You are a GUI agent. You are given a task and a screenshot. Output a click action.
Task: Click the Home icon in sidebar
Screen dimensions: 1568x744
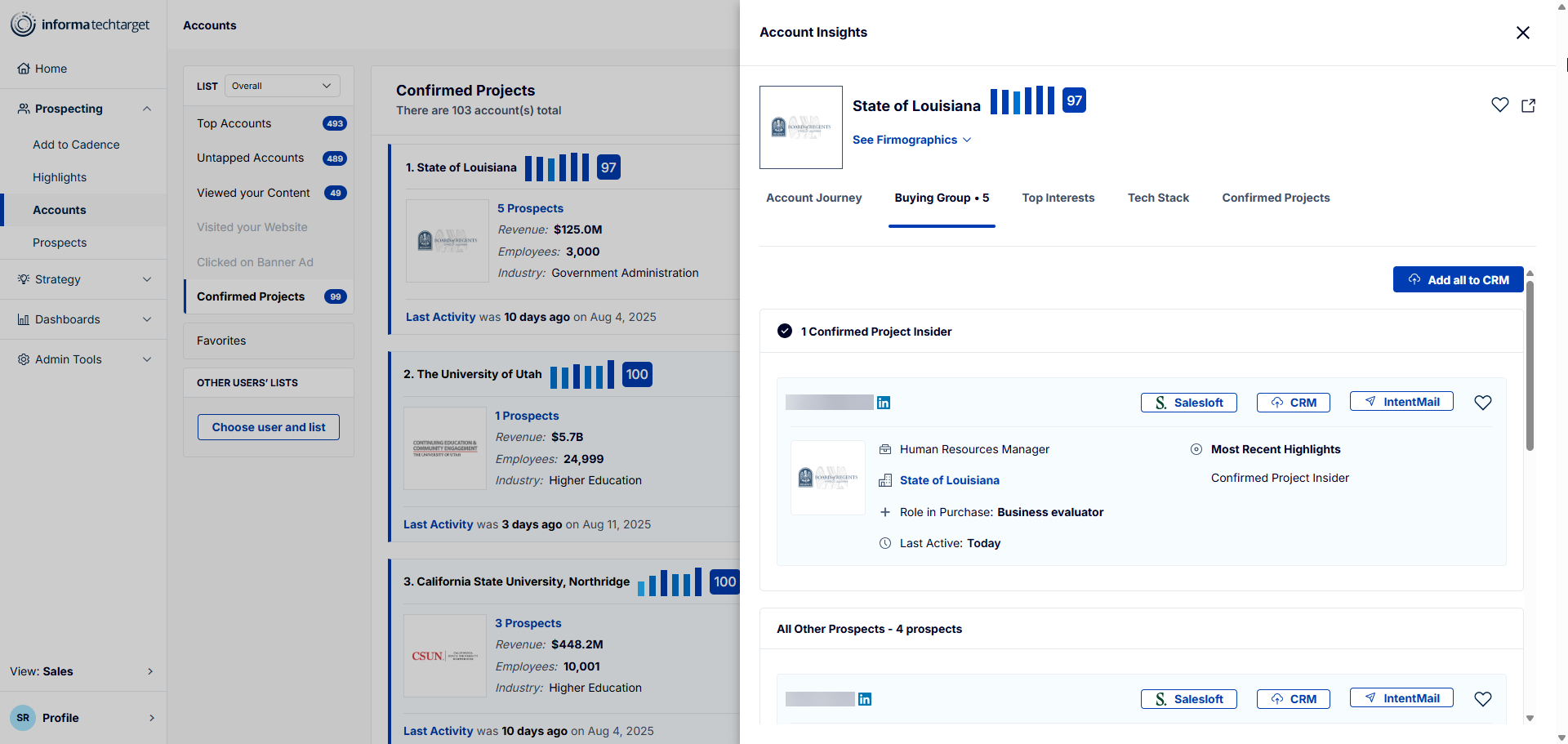[x=24, y=69]
